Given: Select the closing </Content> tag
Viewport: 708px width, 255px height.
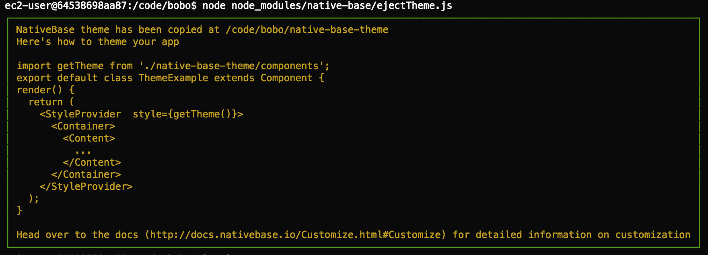Looking at the screenshot, I should (x=92, y=162).
